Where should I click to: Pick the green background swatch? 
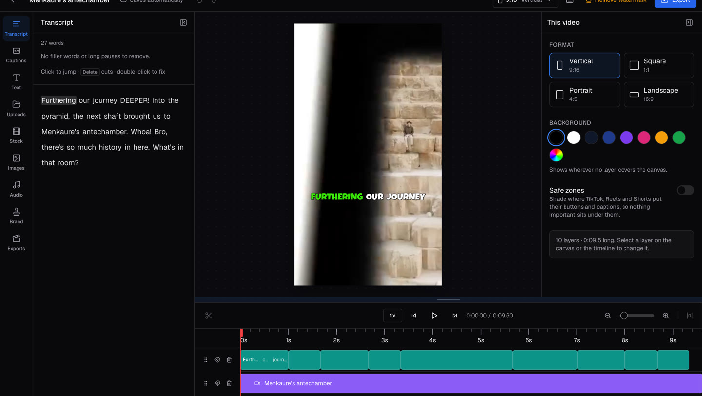click(x=679, y=138)
